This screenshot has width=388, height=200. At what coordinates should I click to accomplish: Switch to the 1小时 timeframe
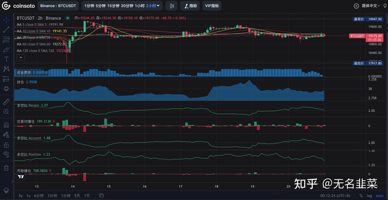pyautogui.click(x=140, y=6)
